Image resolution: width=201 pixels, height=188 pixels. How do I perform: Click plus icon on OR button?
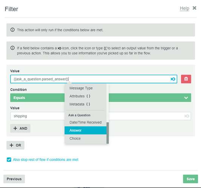coord(11,145)
